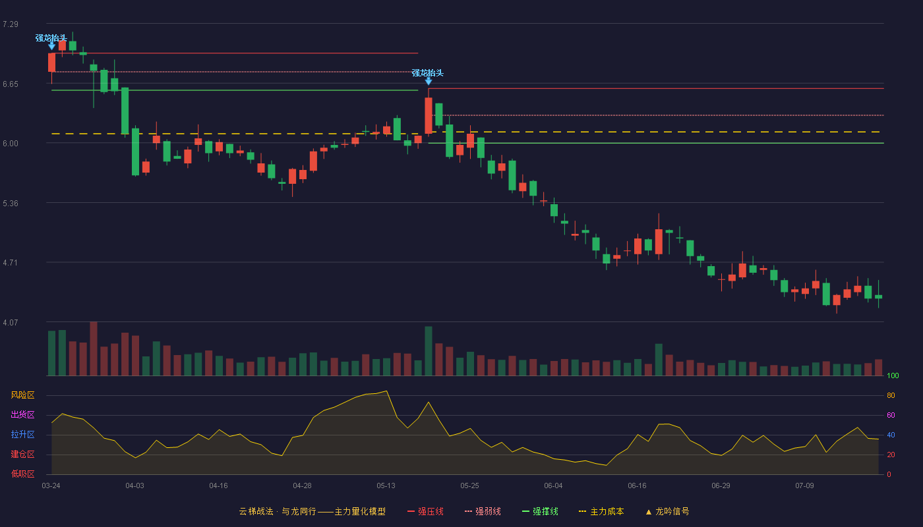This screenshot has height=527, width=923.
Task: Click the indicator scale value 40
Action: [891, 435]
